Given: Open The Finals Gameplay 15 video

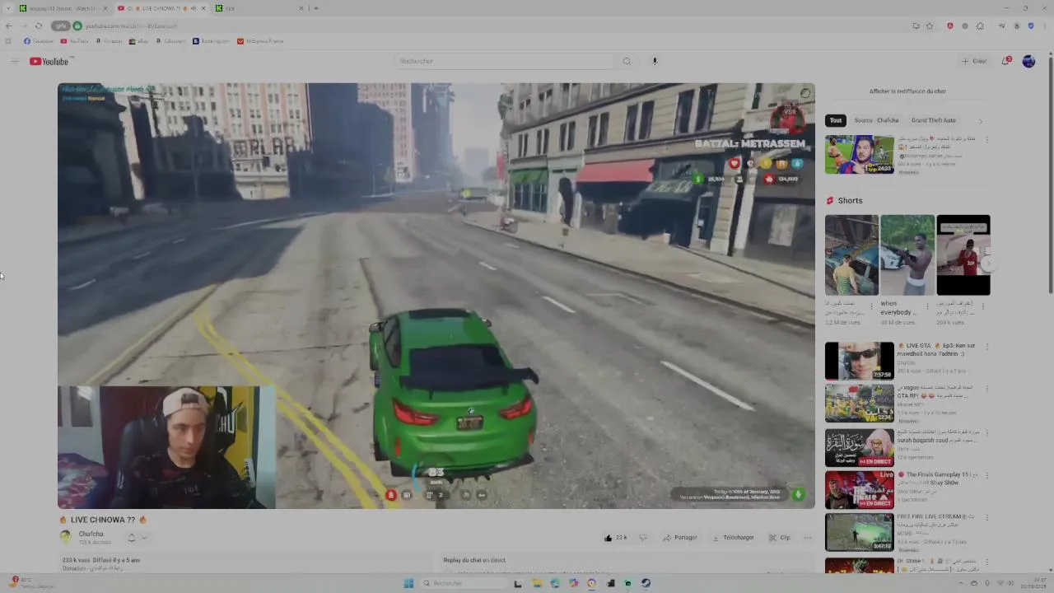Looking at the screenshot, I should click(859, 490).
